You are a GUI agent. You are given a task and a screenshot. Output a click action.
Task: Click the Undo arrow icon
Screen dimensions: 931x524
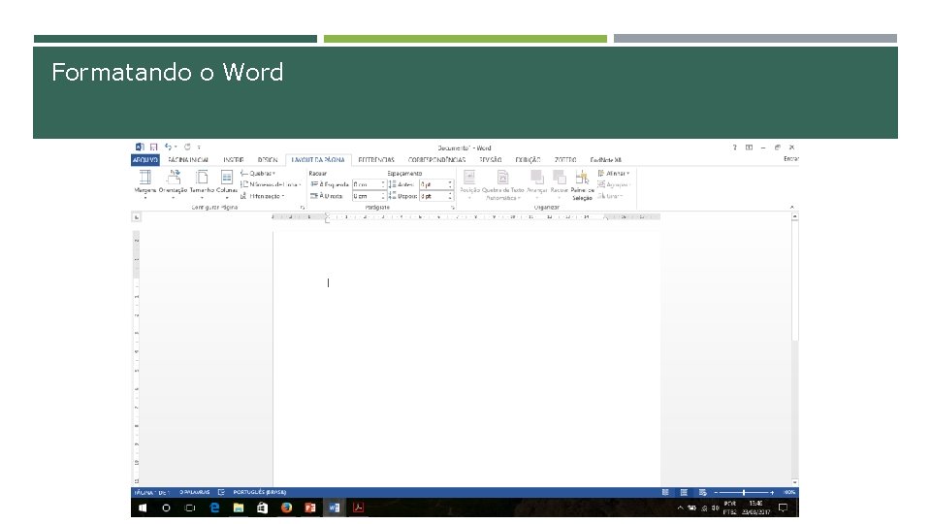coord(169,147)
